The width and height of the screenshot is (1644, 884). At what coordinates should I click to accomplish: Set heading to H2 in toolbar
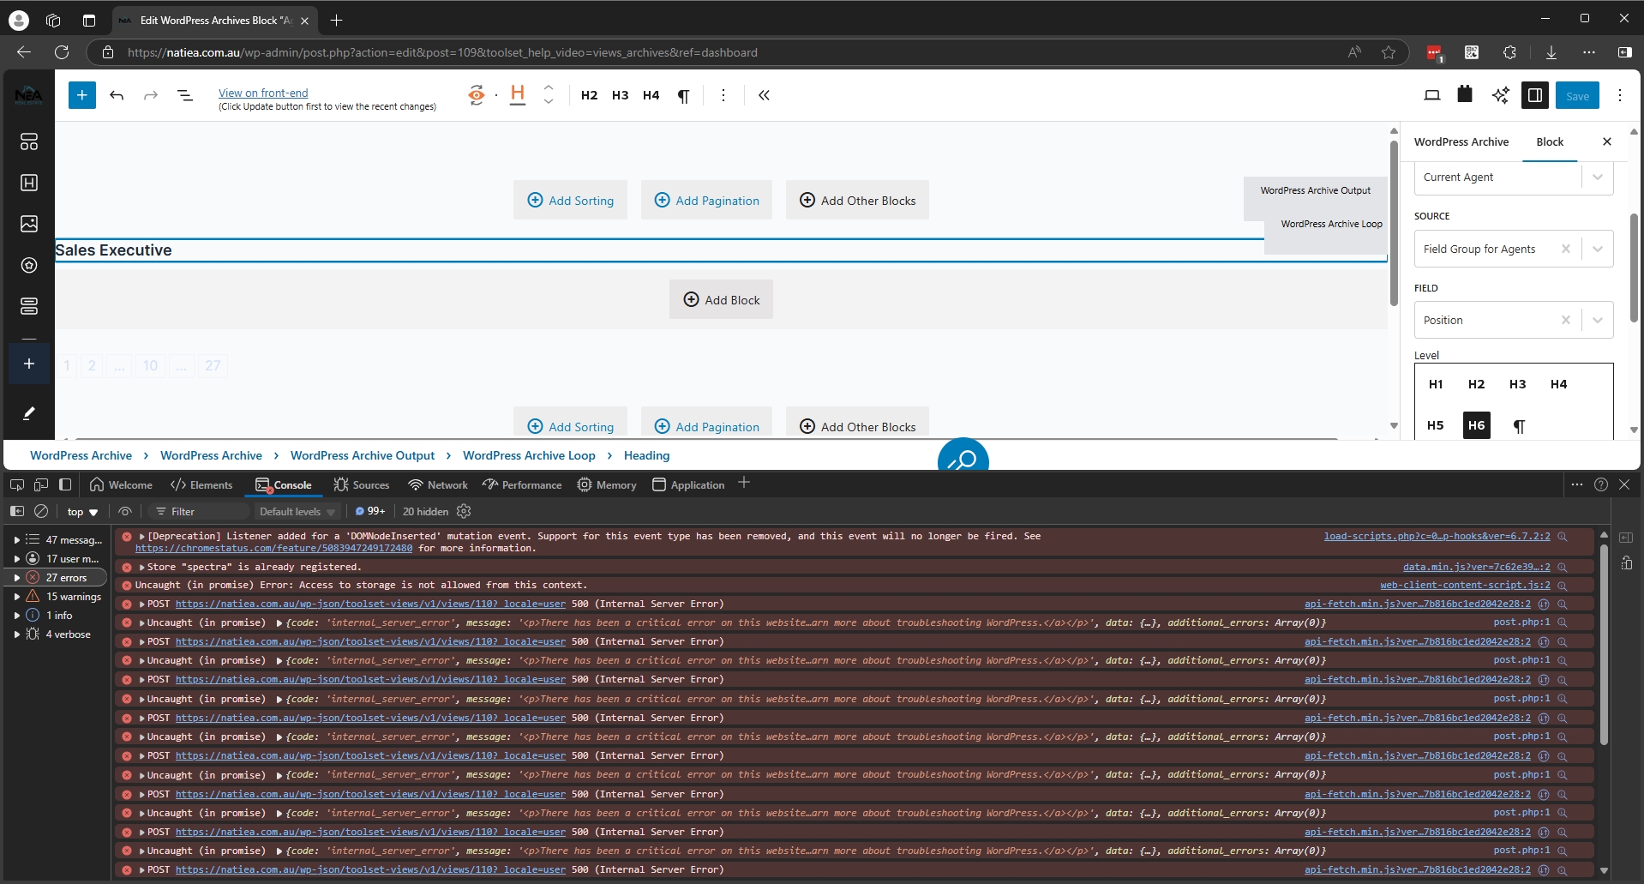589,95
